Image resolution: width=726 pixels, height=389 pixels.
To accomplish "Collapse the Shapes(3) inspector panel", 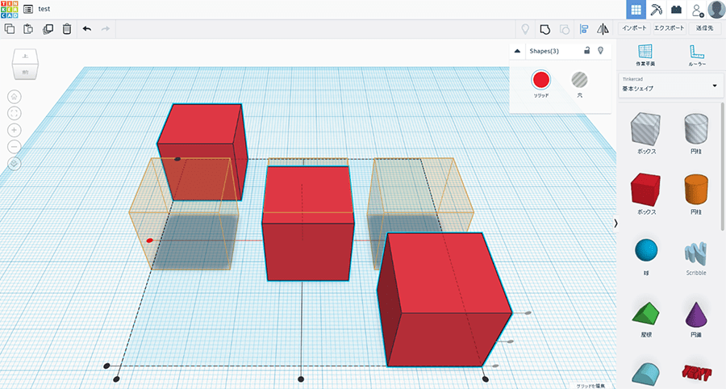I will click(x=517, y=51).
